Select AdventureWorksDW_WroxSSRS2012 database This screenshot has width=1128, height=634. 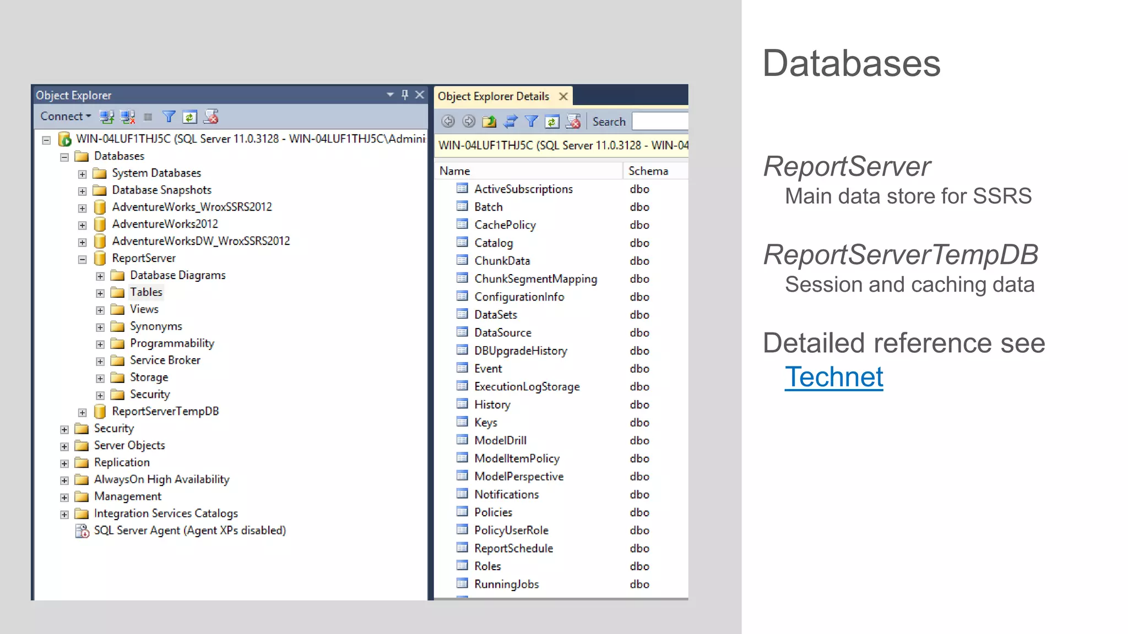(201, 241)
